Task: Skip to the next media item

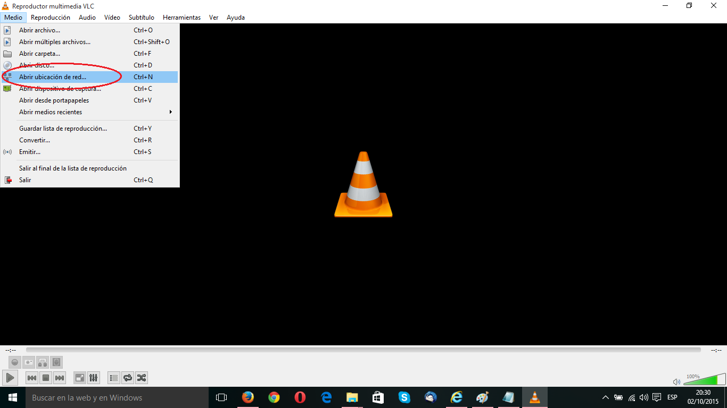Action: pyautogui.click(x=60, y=378)
